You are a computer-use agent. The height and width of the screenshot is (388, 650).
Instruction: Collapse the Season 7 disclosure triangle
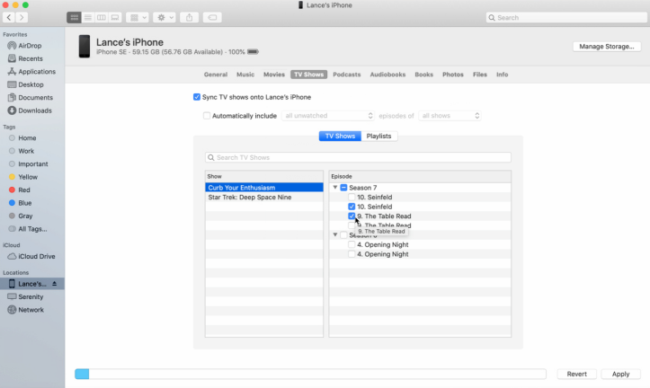[335, 187]
